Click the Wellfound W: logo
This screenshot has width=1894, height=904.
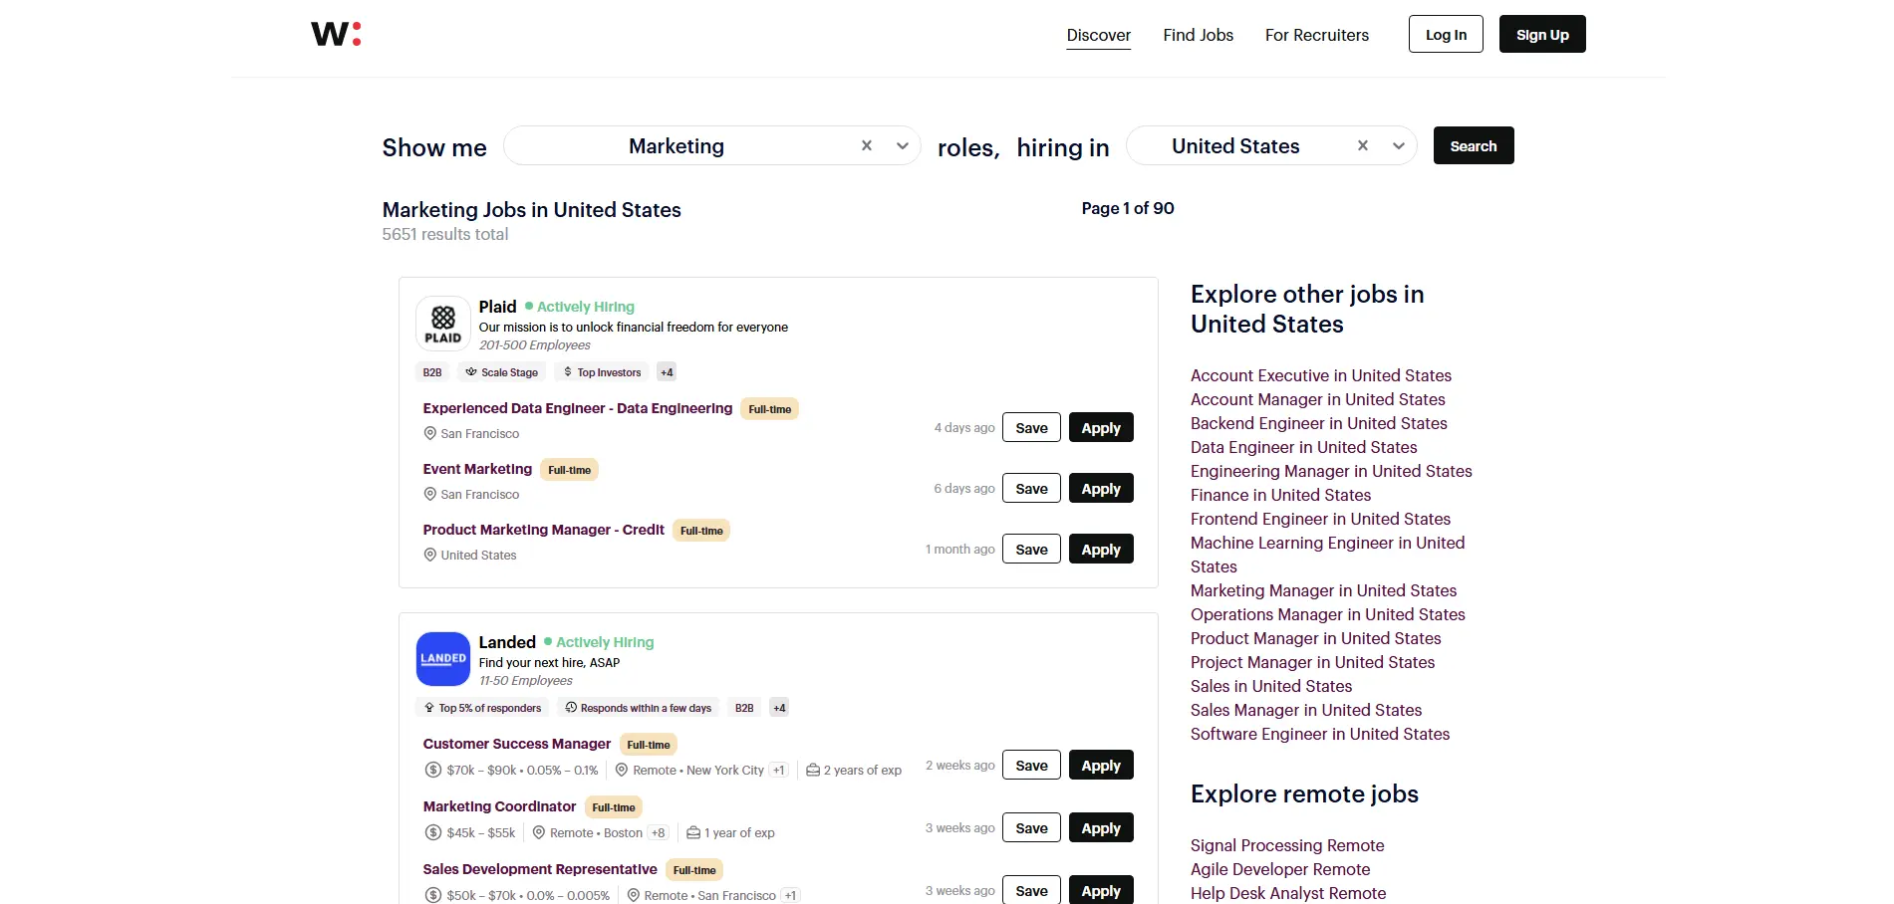pyautogui.click(x=336, y=34)
